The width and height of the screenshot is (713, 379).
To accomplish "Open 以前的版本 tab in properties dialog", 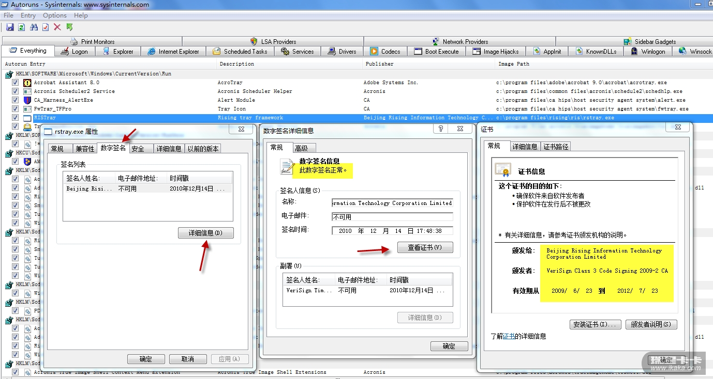I will 203,149.
